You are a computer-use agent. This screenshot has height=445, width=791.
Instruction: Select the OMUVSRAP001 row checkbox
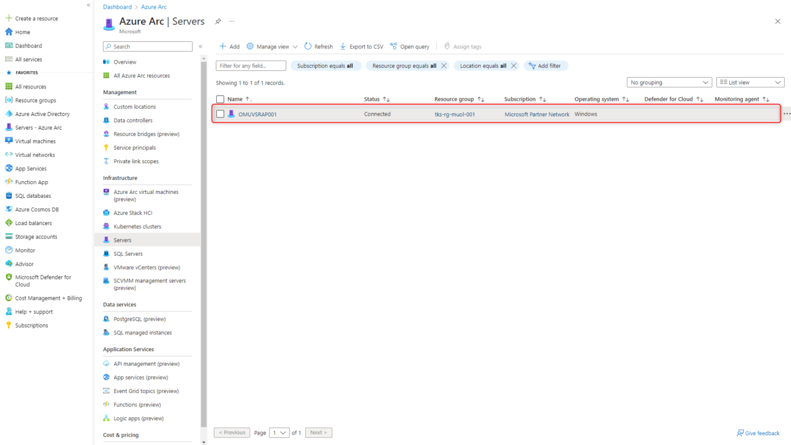pyautogui.click(x=220, y=114)
